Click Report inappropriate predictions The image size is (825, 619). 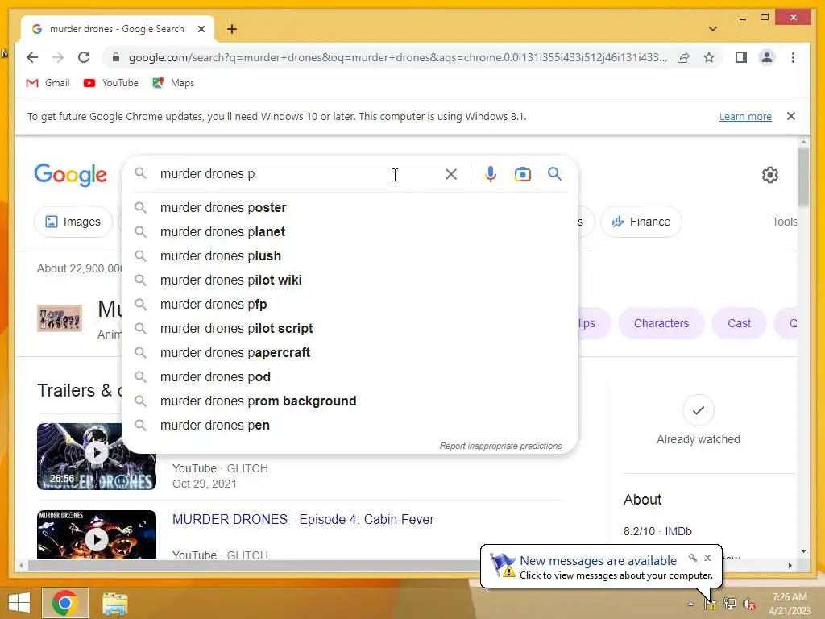[500, 446]
